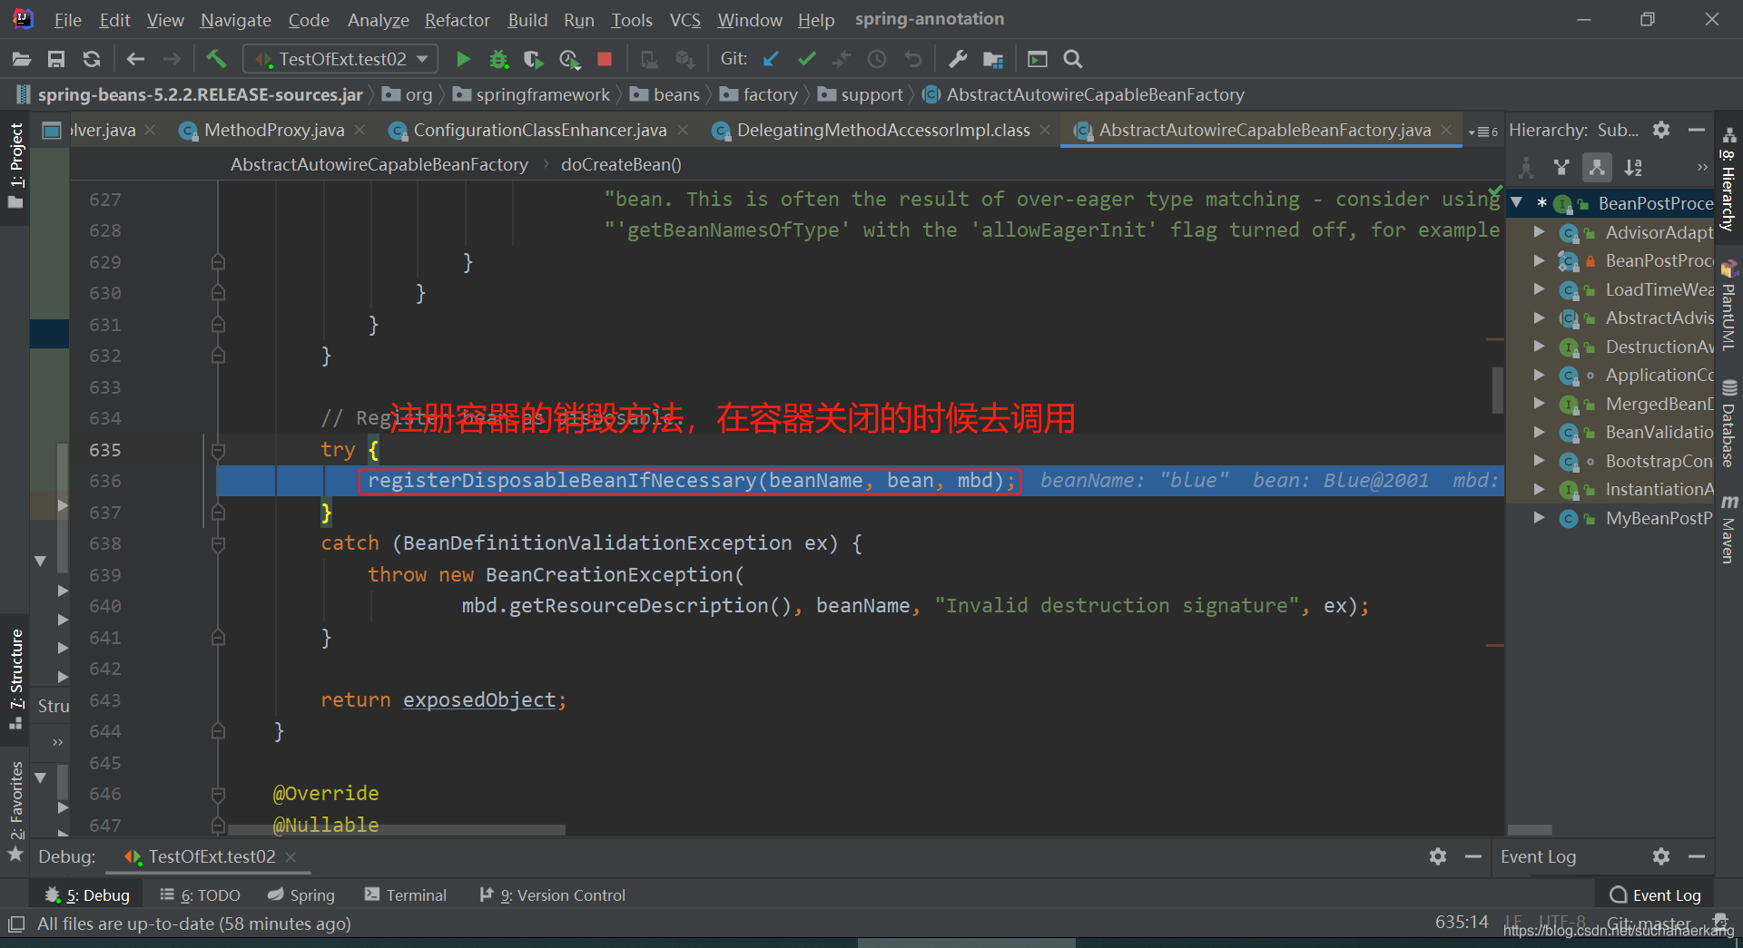Toggle the Class Hierarchy view button

[1526, 167]
